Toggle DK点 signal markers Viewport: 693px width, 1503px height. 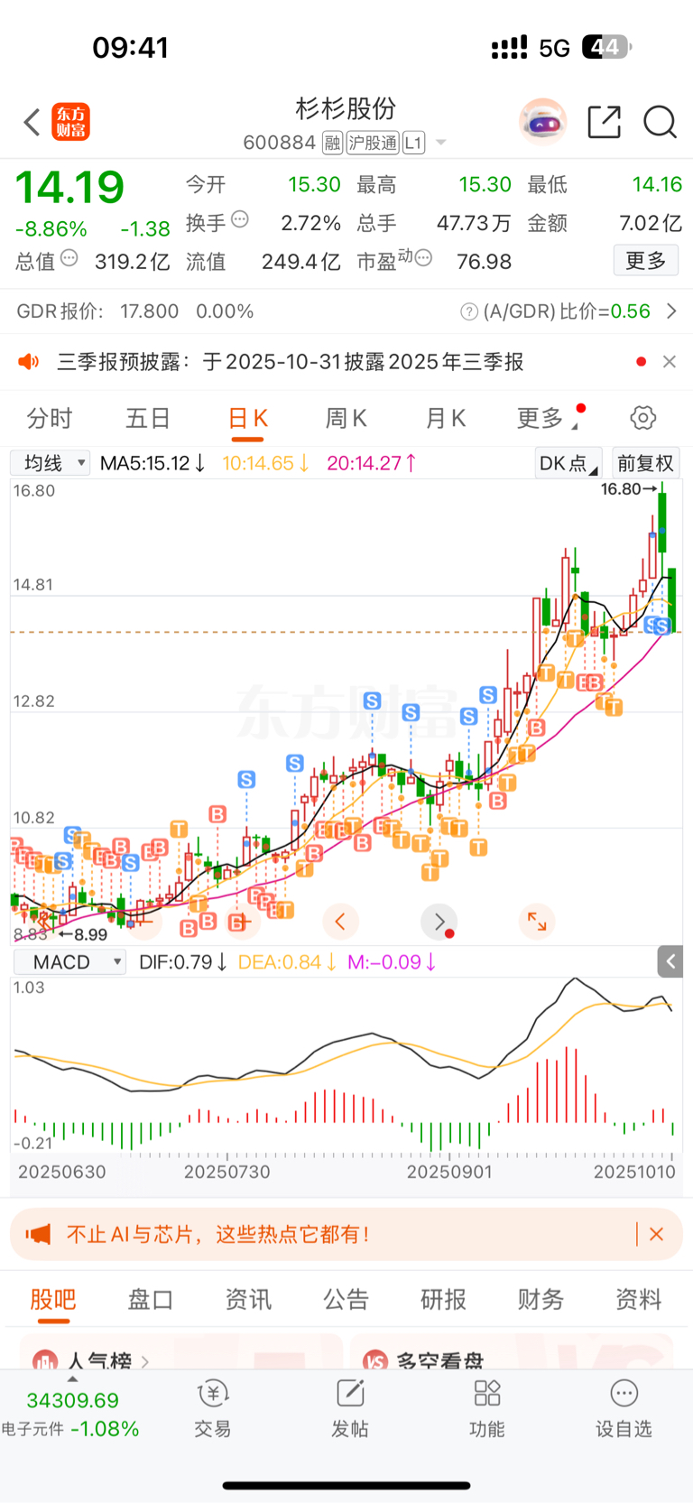click(568, 463)
